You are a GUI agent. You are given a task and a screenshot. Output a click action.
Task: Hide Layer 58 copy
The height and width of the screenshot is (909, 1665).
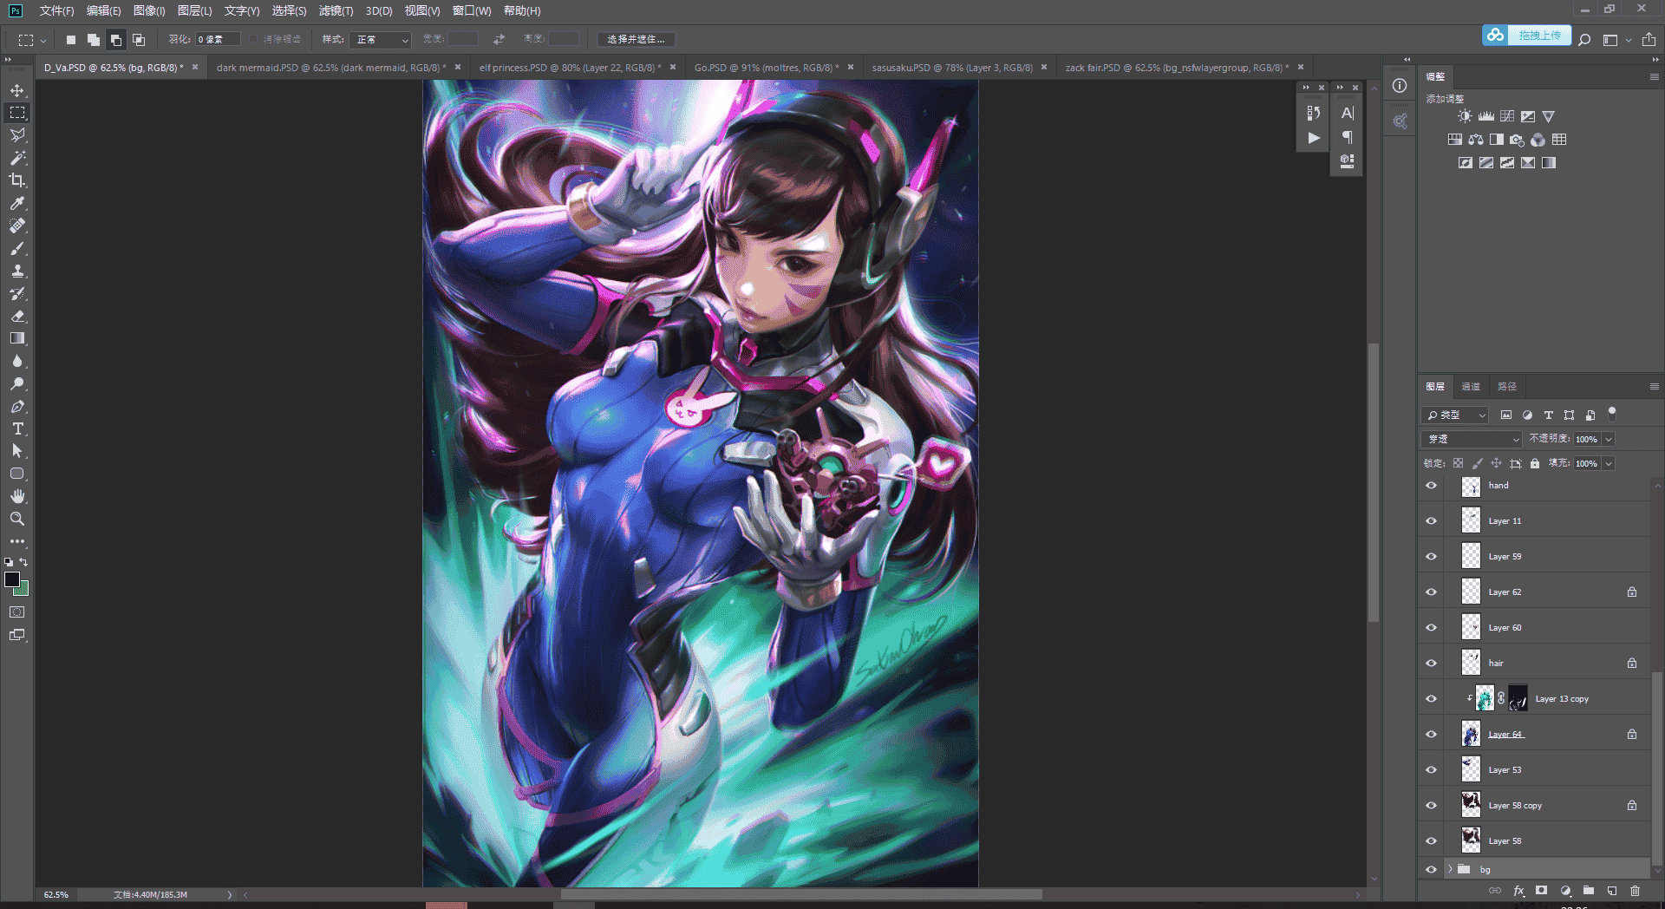coord(1431,806)
